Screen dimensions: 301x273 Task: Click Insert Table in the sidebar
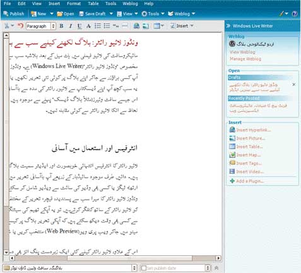(246, 147)
